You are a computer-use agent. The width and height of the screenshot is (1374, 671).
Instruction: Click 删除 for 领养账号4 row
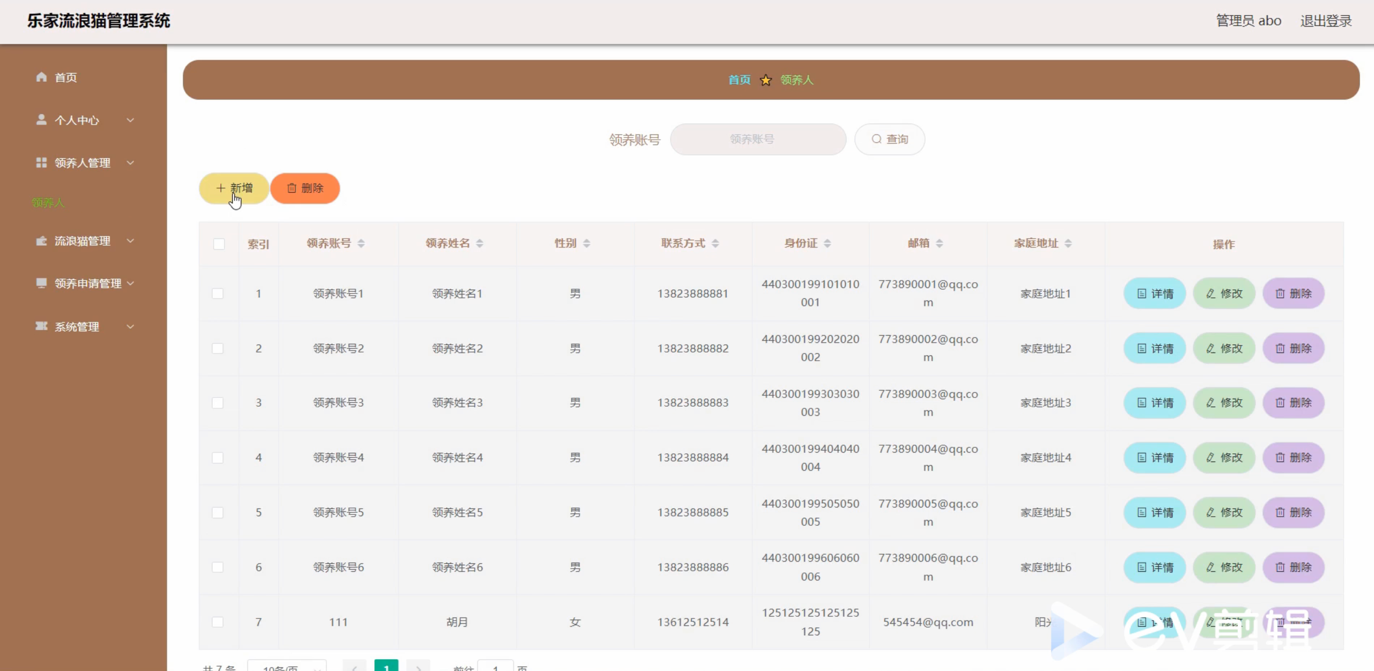click(x=1293, y=458)
